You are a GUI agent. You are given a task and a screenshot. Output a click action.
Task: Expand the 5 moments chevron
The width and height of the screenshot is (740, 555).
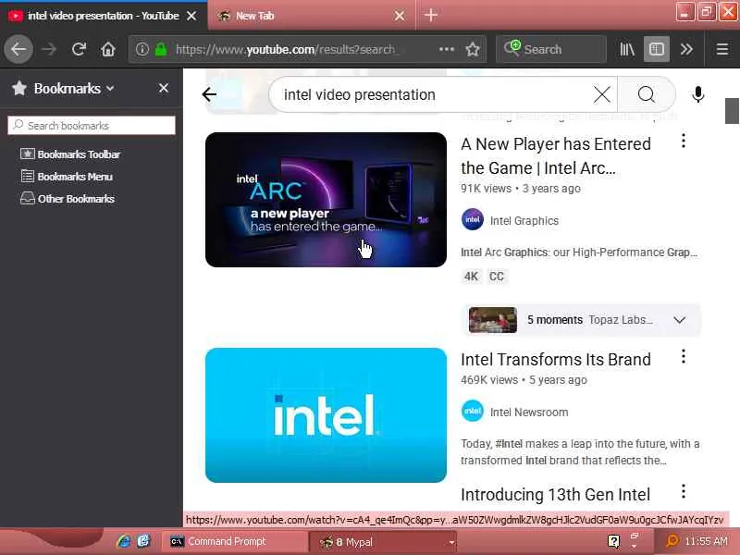pos(680,320)
